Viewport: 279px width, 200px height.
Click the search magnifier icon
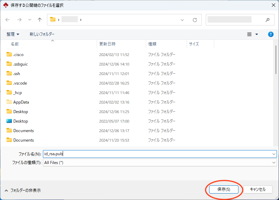click(267, 20)
